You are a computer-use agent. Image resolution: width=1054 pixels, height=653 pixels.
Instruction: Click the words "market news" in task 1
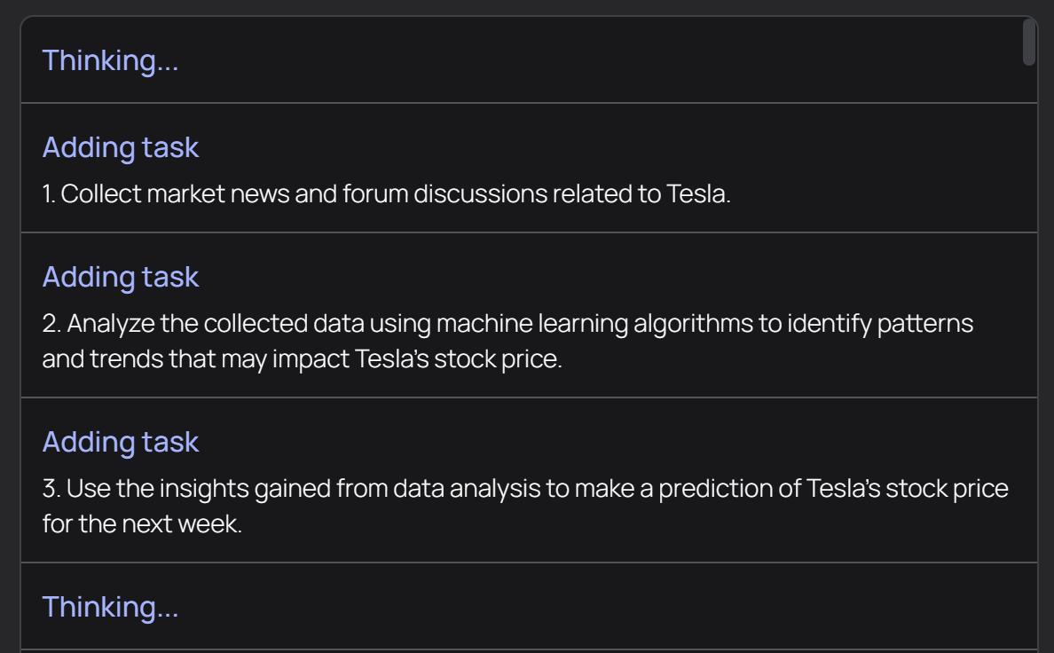click(201, 194)
